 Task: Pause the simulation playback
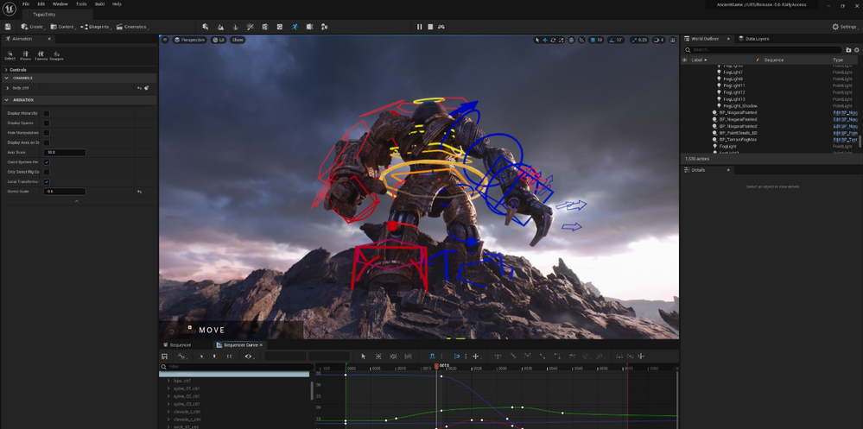pos(419,27)
